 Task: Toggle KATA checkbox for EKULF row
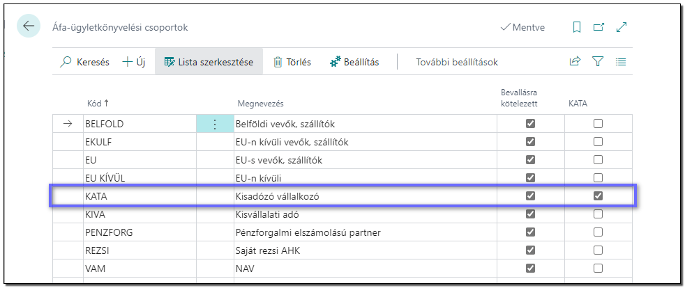[x=598, y=142]
